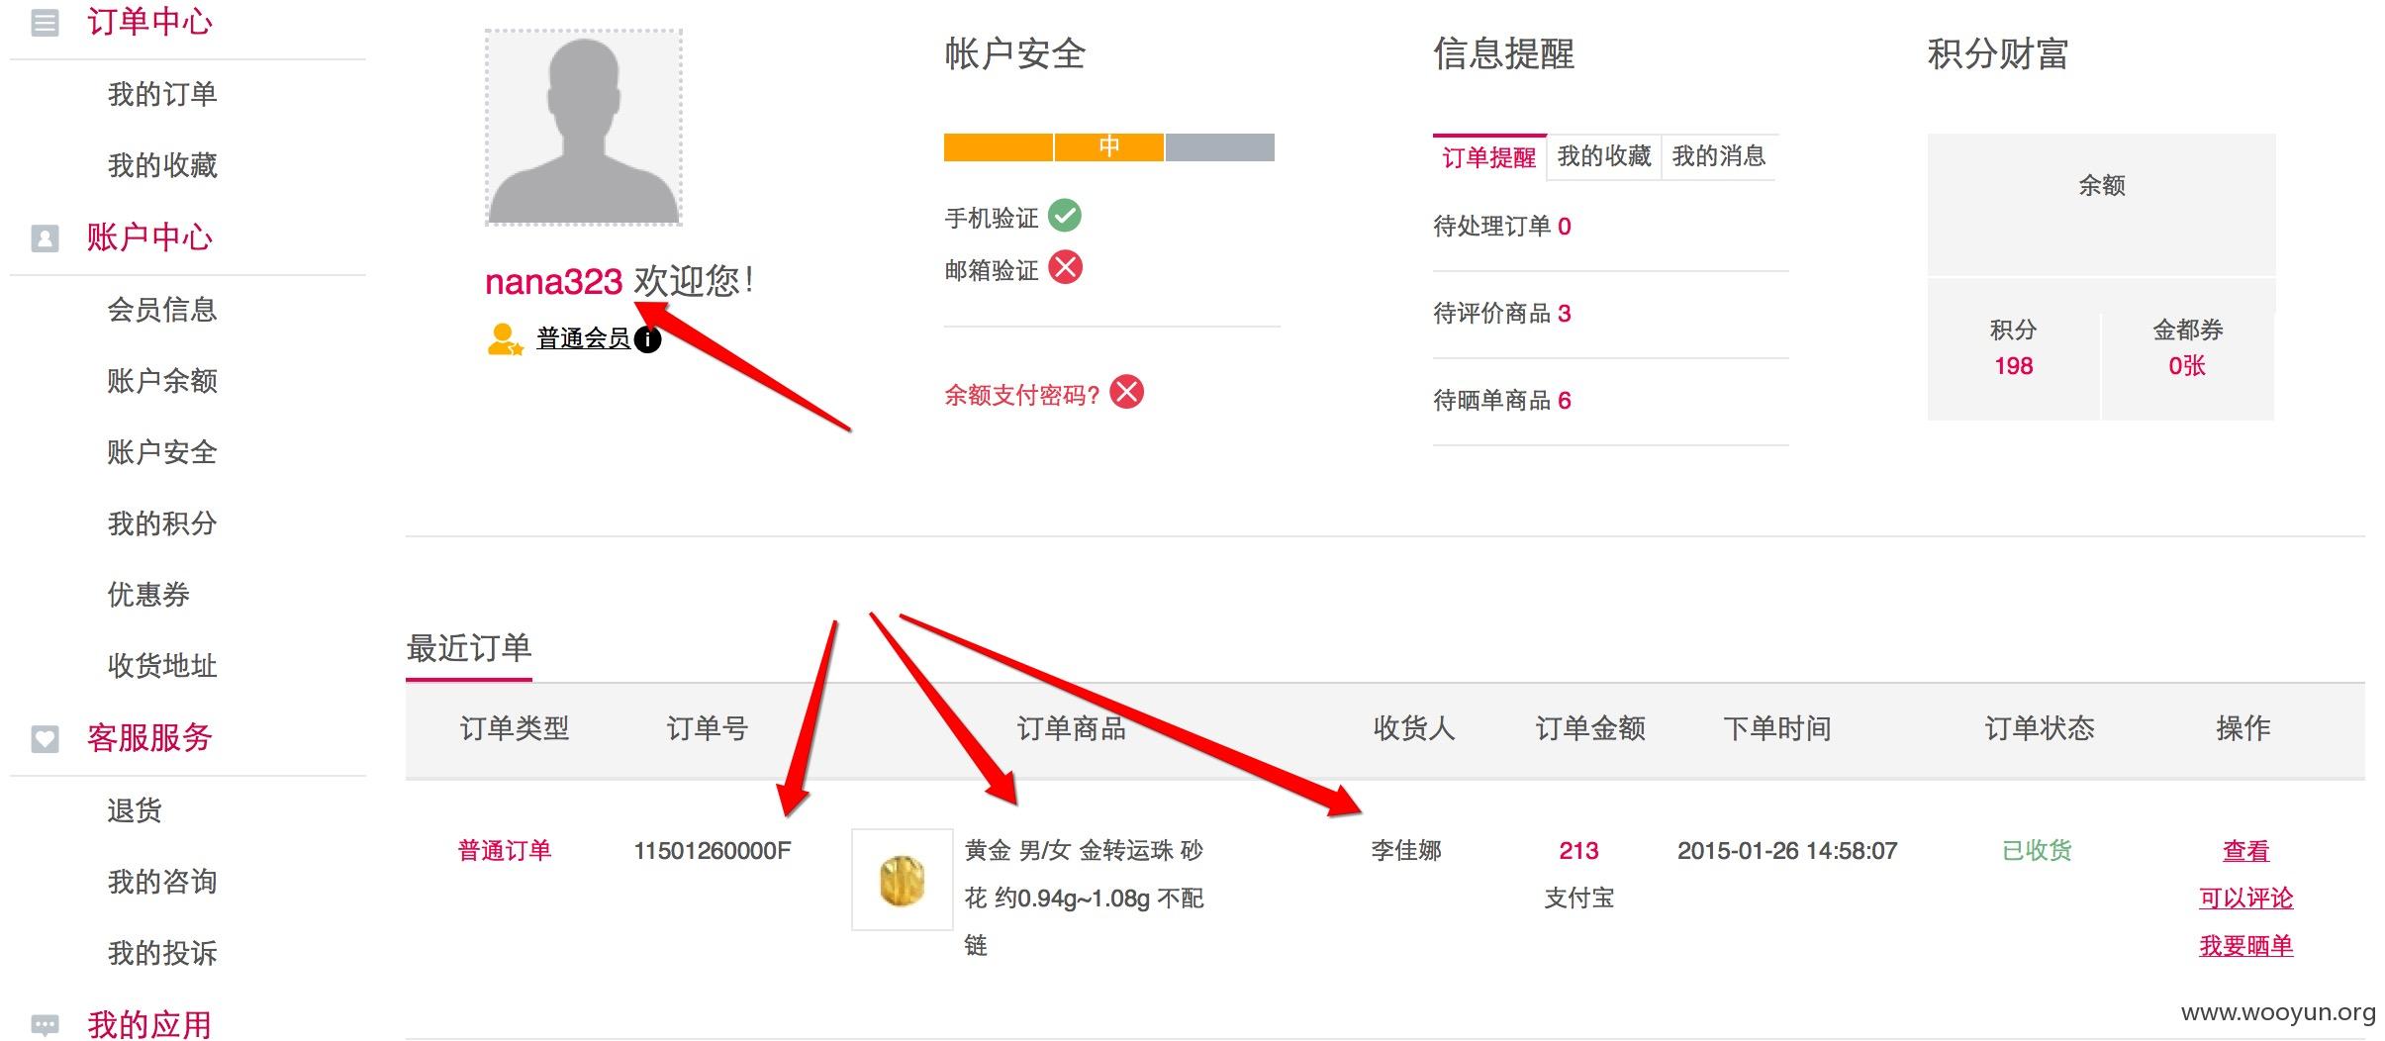Click the gold member badge icon

click(x=505, y=339)
